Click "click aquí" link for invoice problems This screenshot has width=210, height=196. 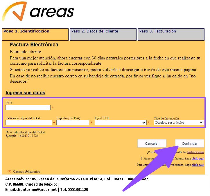coord(198,159)
